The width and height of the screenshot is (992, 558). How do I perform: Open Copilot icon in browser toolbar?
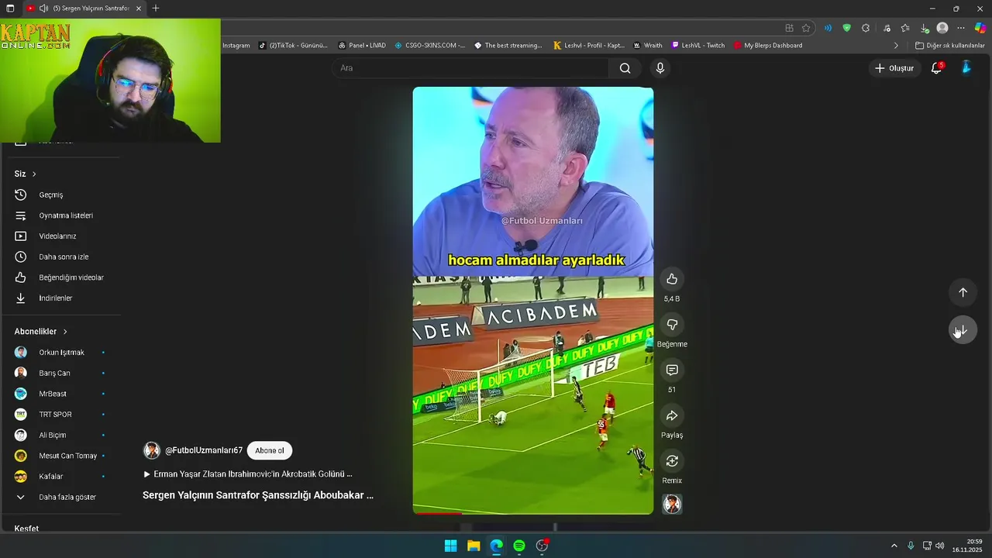point(980,28)
